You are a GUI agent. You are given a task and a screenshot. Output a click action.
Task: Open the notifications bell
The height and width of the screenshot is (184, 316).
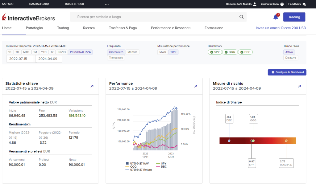point(276,17)
